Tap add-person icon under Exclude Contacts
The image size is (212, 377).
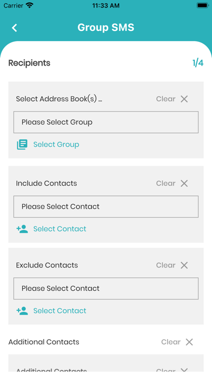point(22,310)
